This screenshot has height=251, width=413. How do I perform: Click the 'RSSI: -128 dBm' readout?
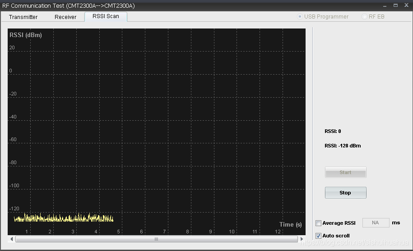[343, 146]
